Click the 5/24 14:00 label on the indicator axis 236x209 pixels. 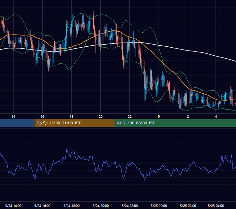pos(13,206)
